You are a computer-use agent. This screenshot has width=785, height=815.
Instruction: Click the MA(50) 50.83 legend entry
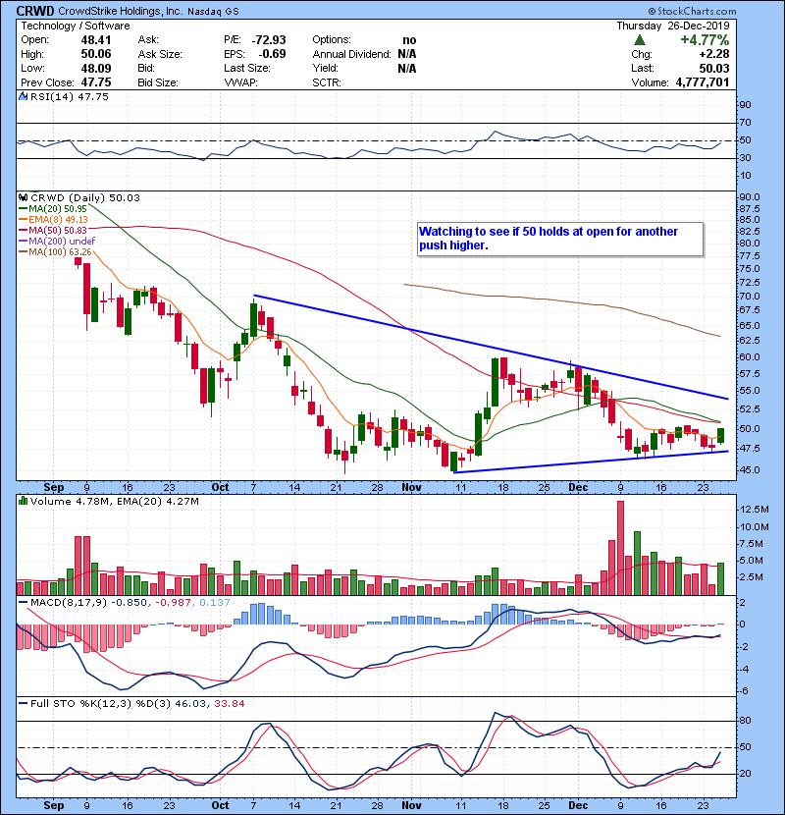tap(53, 230)
